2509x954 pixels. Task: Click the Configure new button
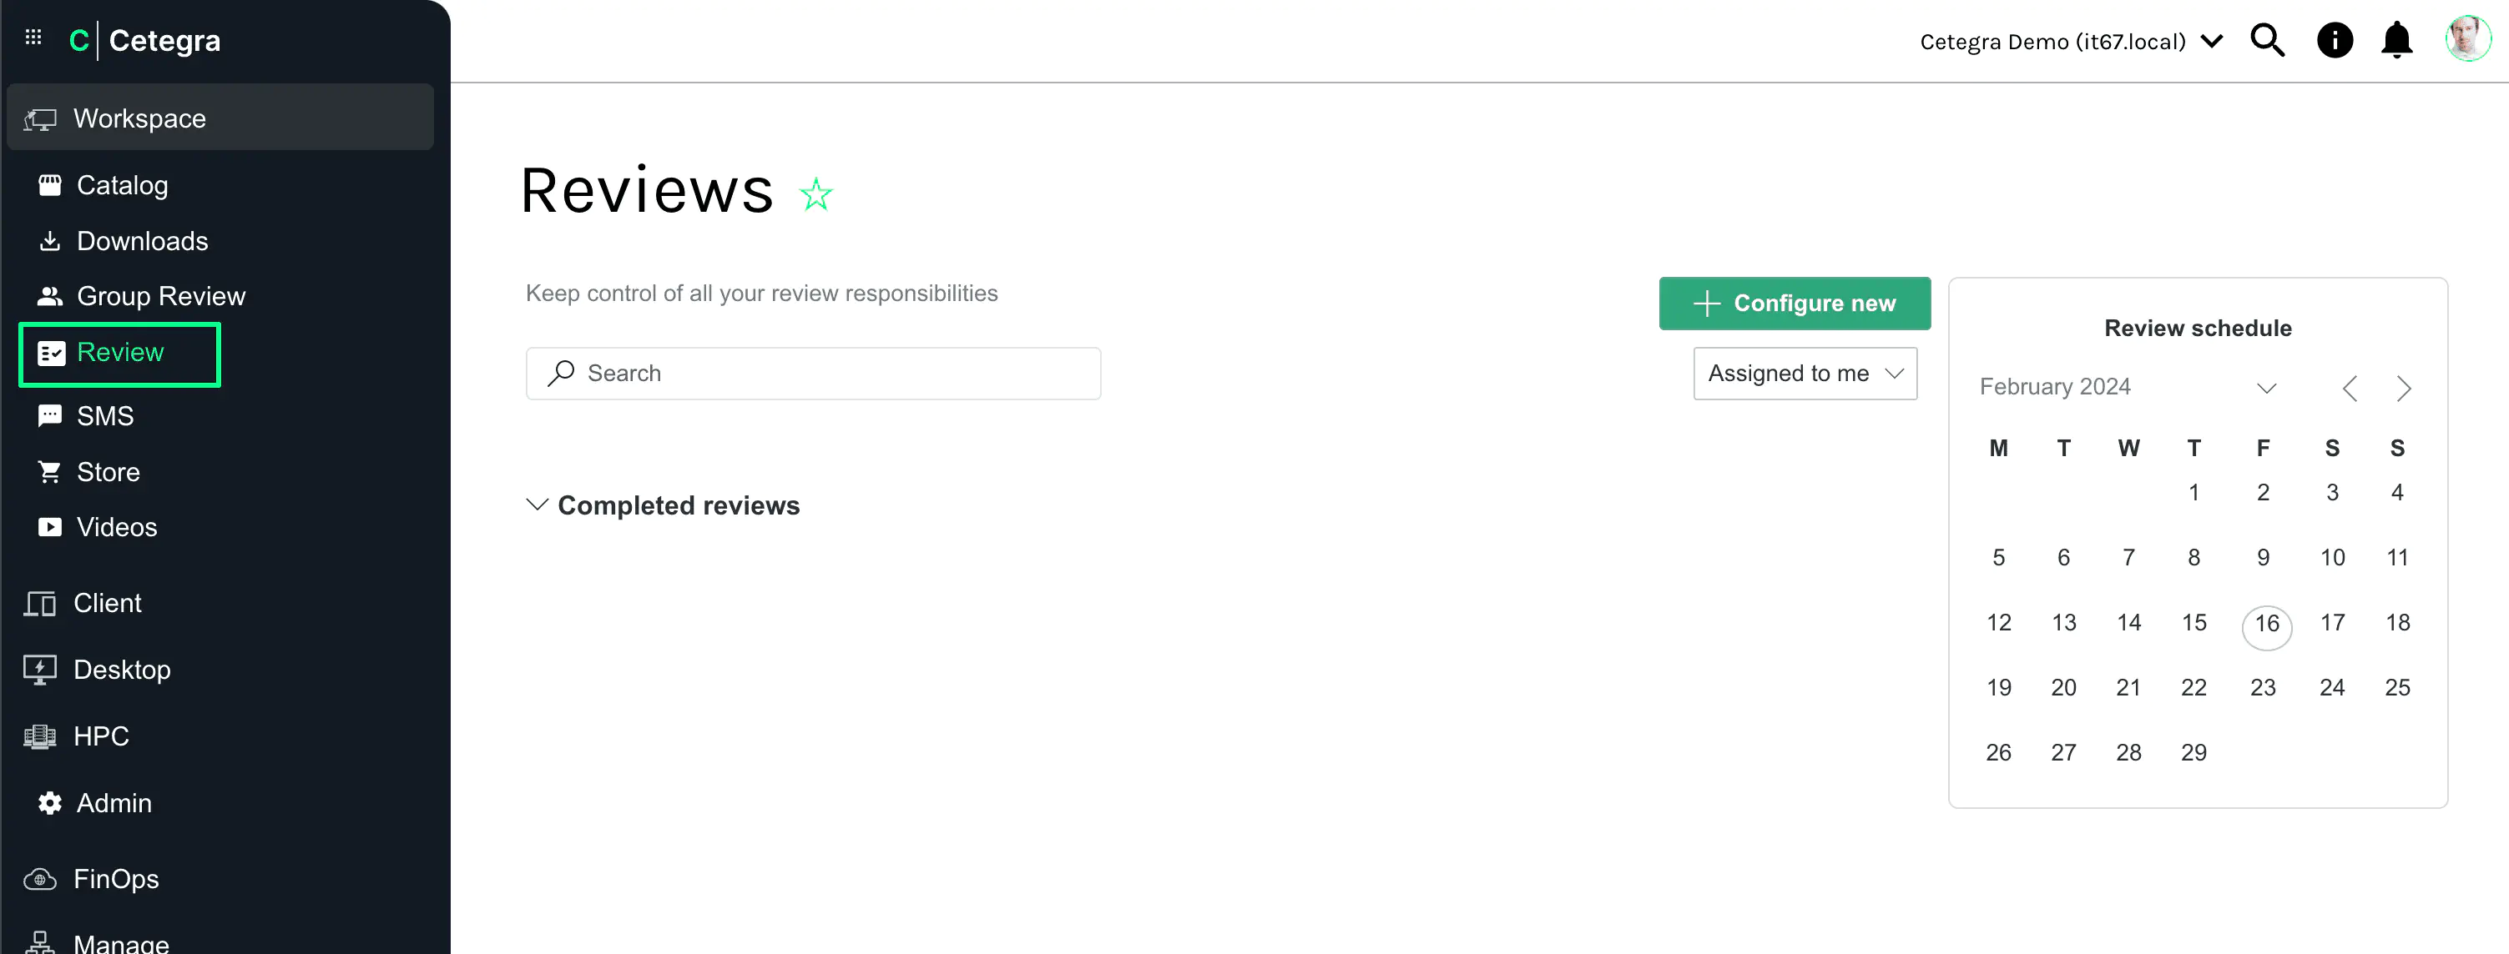pyautogui.click(x=1794, y=303)
